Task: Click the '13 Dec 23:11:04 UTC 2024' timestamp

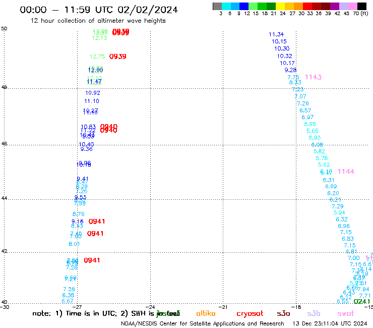Action: coord(330,323)
